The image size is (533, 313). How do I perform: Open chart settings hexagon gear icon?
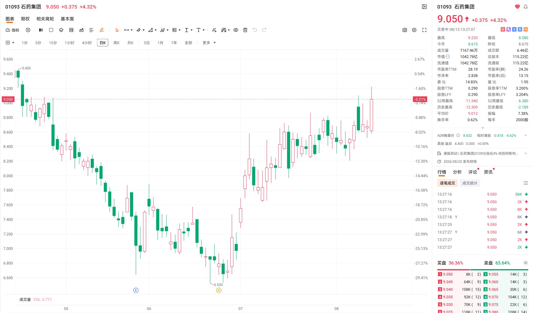[414, 30]
